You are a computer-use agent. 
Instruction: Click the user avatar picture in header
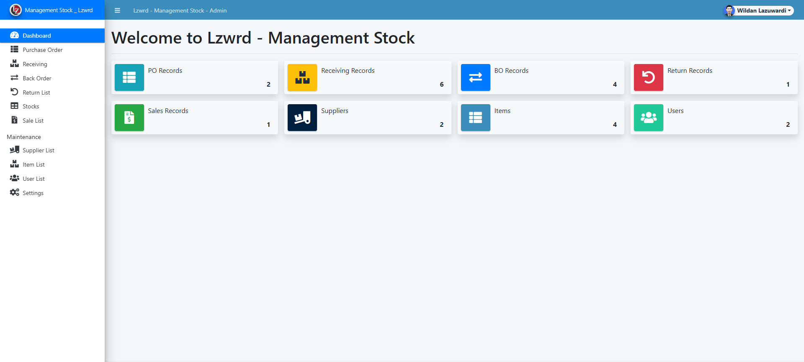point(729,10)
